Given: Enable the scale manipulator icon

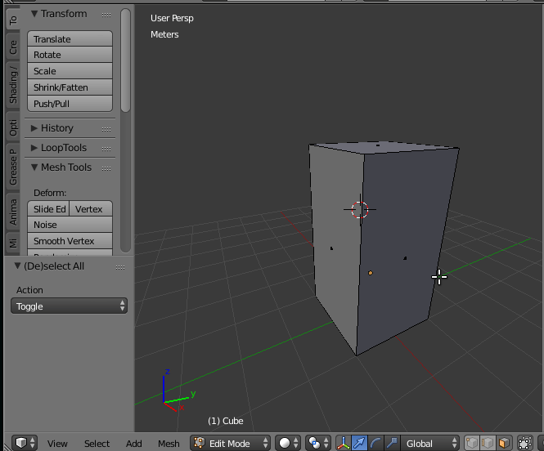Looking at the screenshot, I should click(x=392, y=443).
